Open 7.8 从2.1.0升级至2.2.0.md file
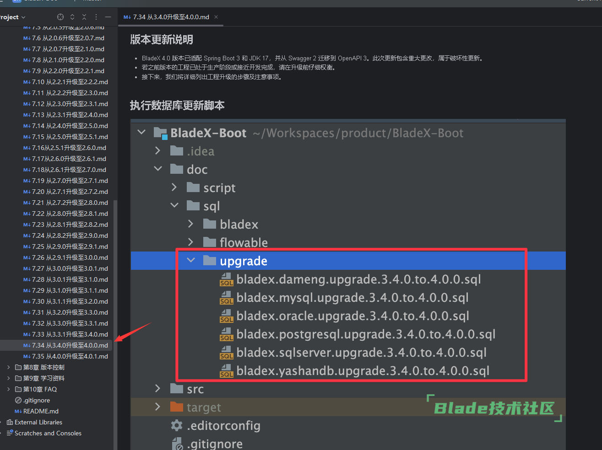 point(68,60)
